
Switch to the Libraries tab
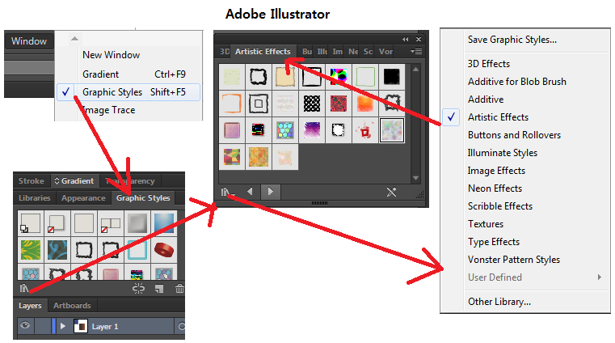click(x=35, y=198)
